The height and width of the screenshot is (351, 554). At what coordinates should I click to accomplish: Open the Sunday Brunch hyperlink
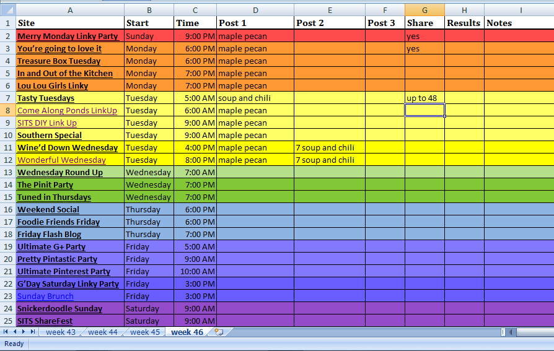coord(46,295)
